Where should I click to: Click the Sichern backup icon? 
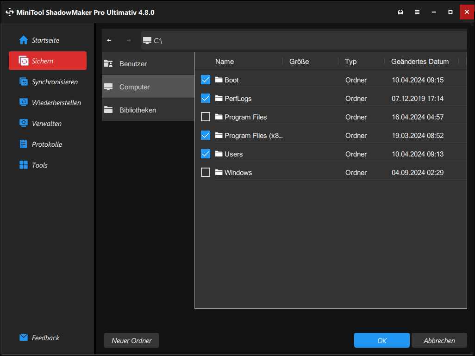[23, 61]
